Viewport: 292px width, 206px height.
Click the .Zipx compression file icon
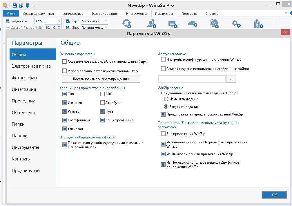point(68,28)
